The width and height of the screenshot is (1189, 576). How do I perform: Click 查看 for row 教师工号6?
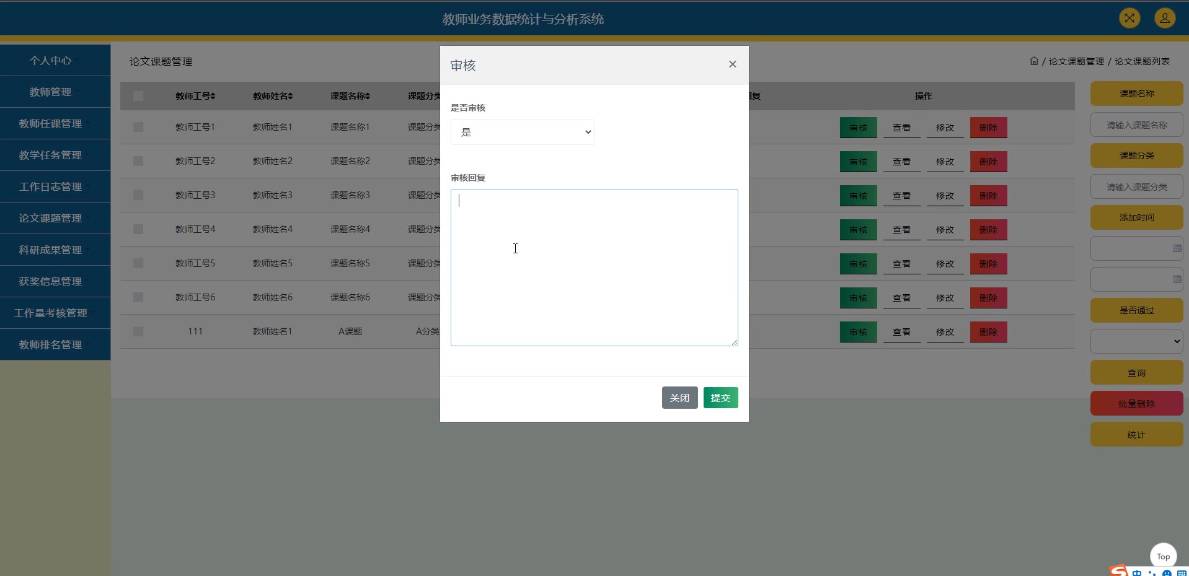point(901,298)
